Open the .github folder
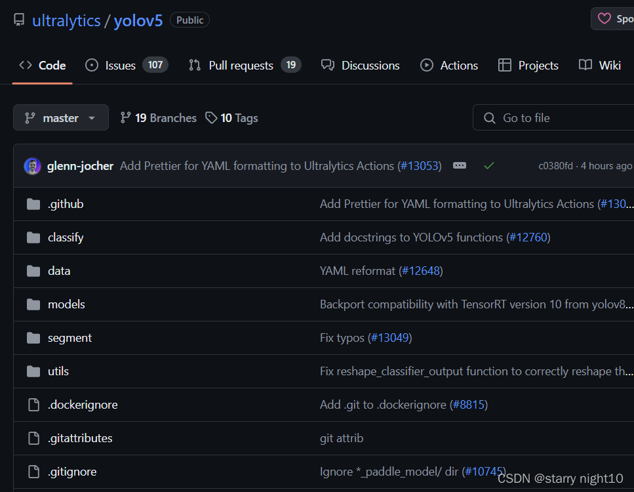The image size is (634, 492). pyautogui.click(x=66, y=204)
